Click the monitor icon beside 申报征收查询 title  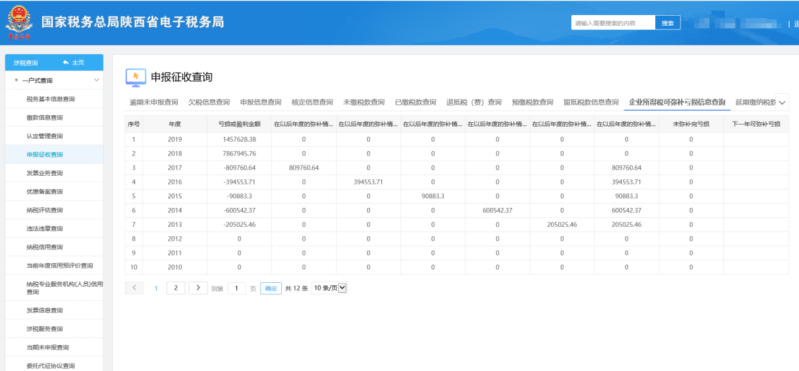pos(136,77)
